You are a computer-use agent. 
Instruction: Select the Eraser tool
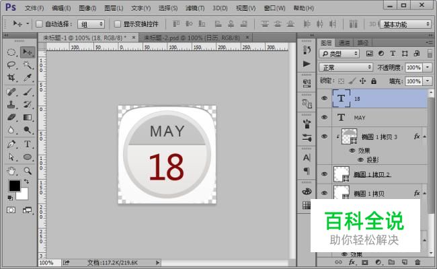click(x=11, y=118)
